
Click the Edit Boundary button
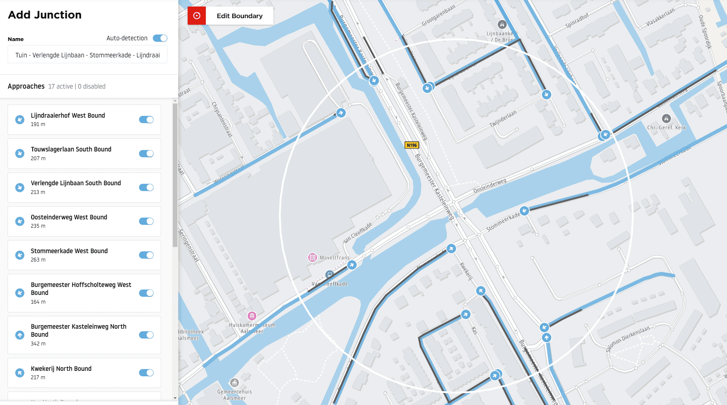click(239, 16)
